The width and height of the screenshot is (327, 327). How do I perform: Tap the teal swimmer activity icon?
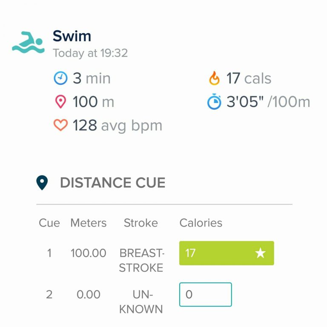pos(28,42)
